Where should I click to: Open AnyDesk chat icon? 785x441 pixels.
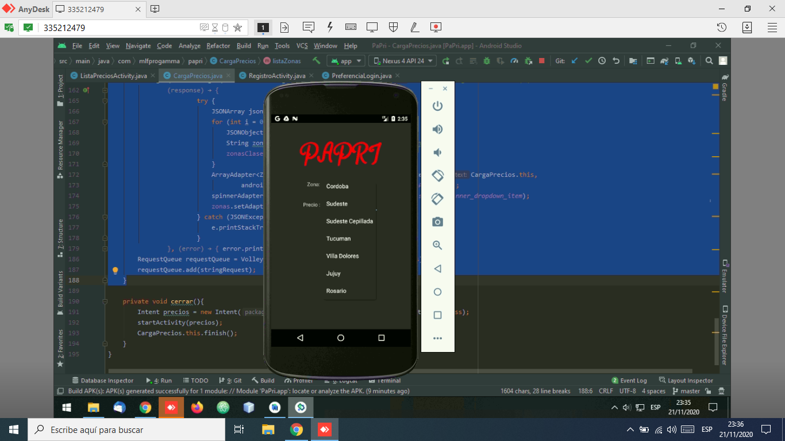(x=308, y=27)
